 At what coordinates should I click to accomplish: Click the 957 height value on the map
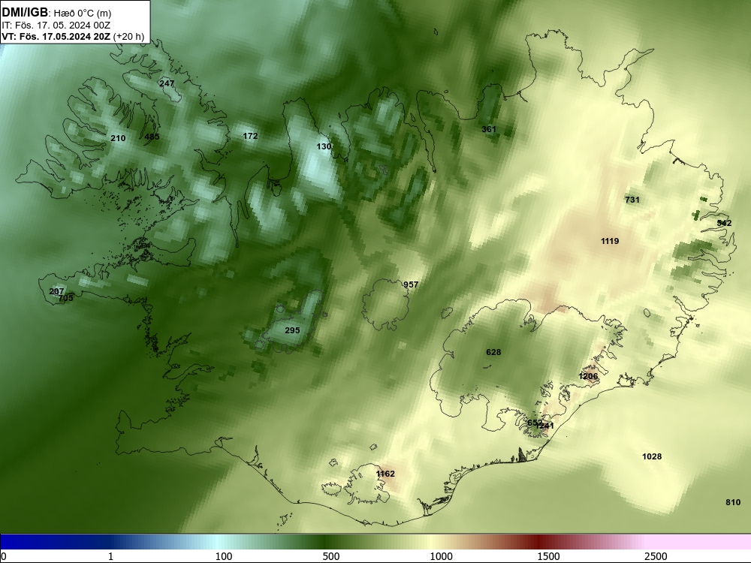point(411,285)
